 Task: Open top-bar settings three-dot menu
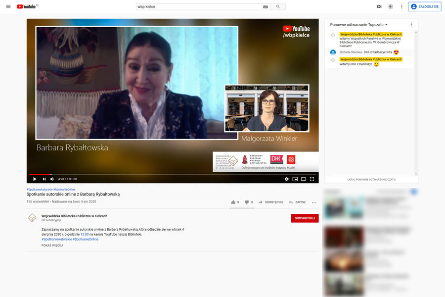pyautogui.click(x=401, y=6)
